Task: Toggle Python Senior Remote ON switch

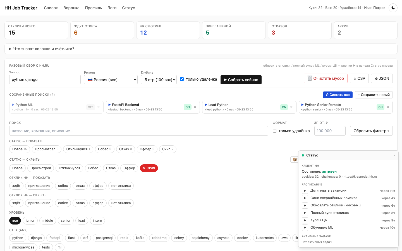Action: click(x=381, y=107)
